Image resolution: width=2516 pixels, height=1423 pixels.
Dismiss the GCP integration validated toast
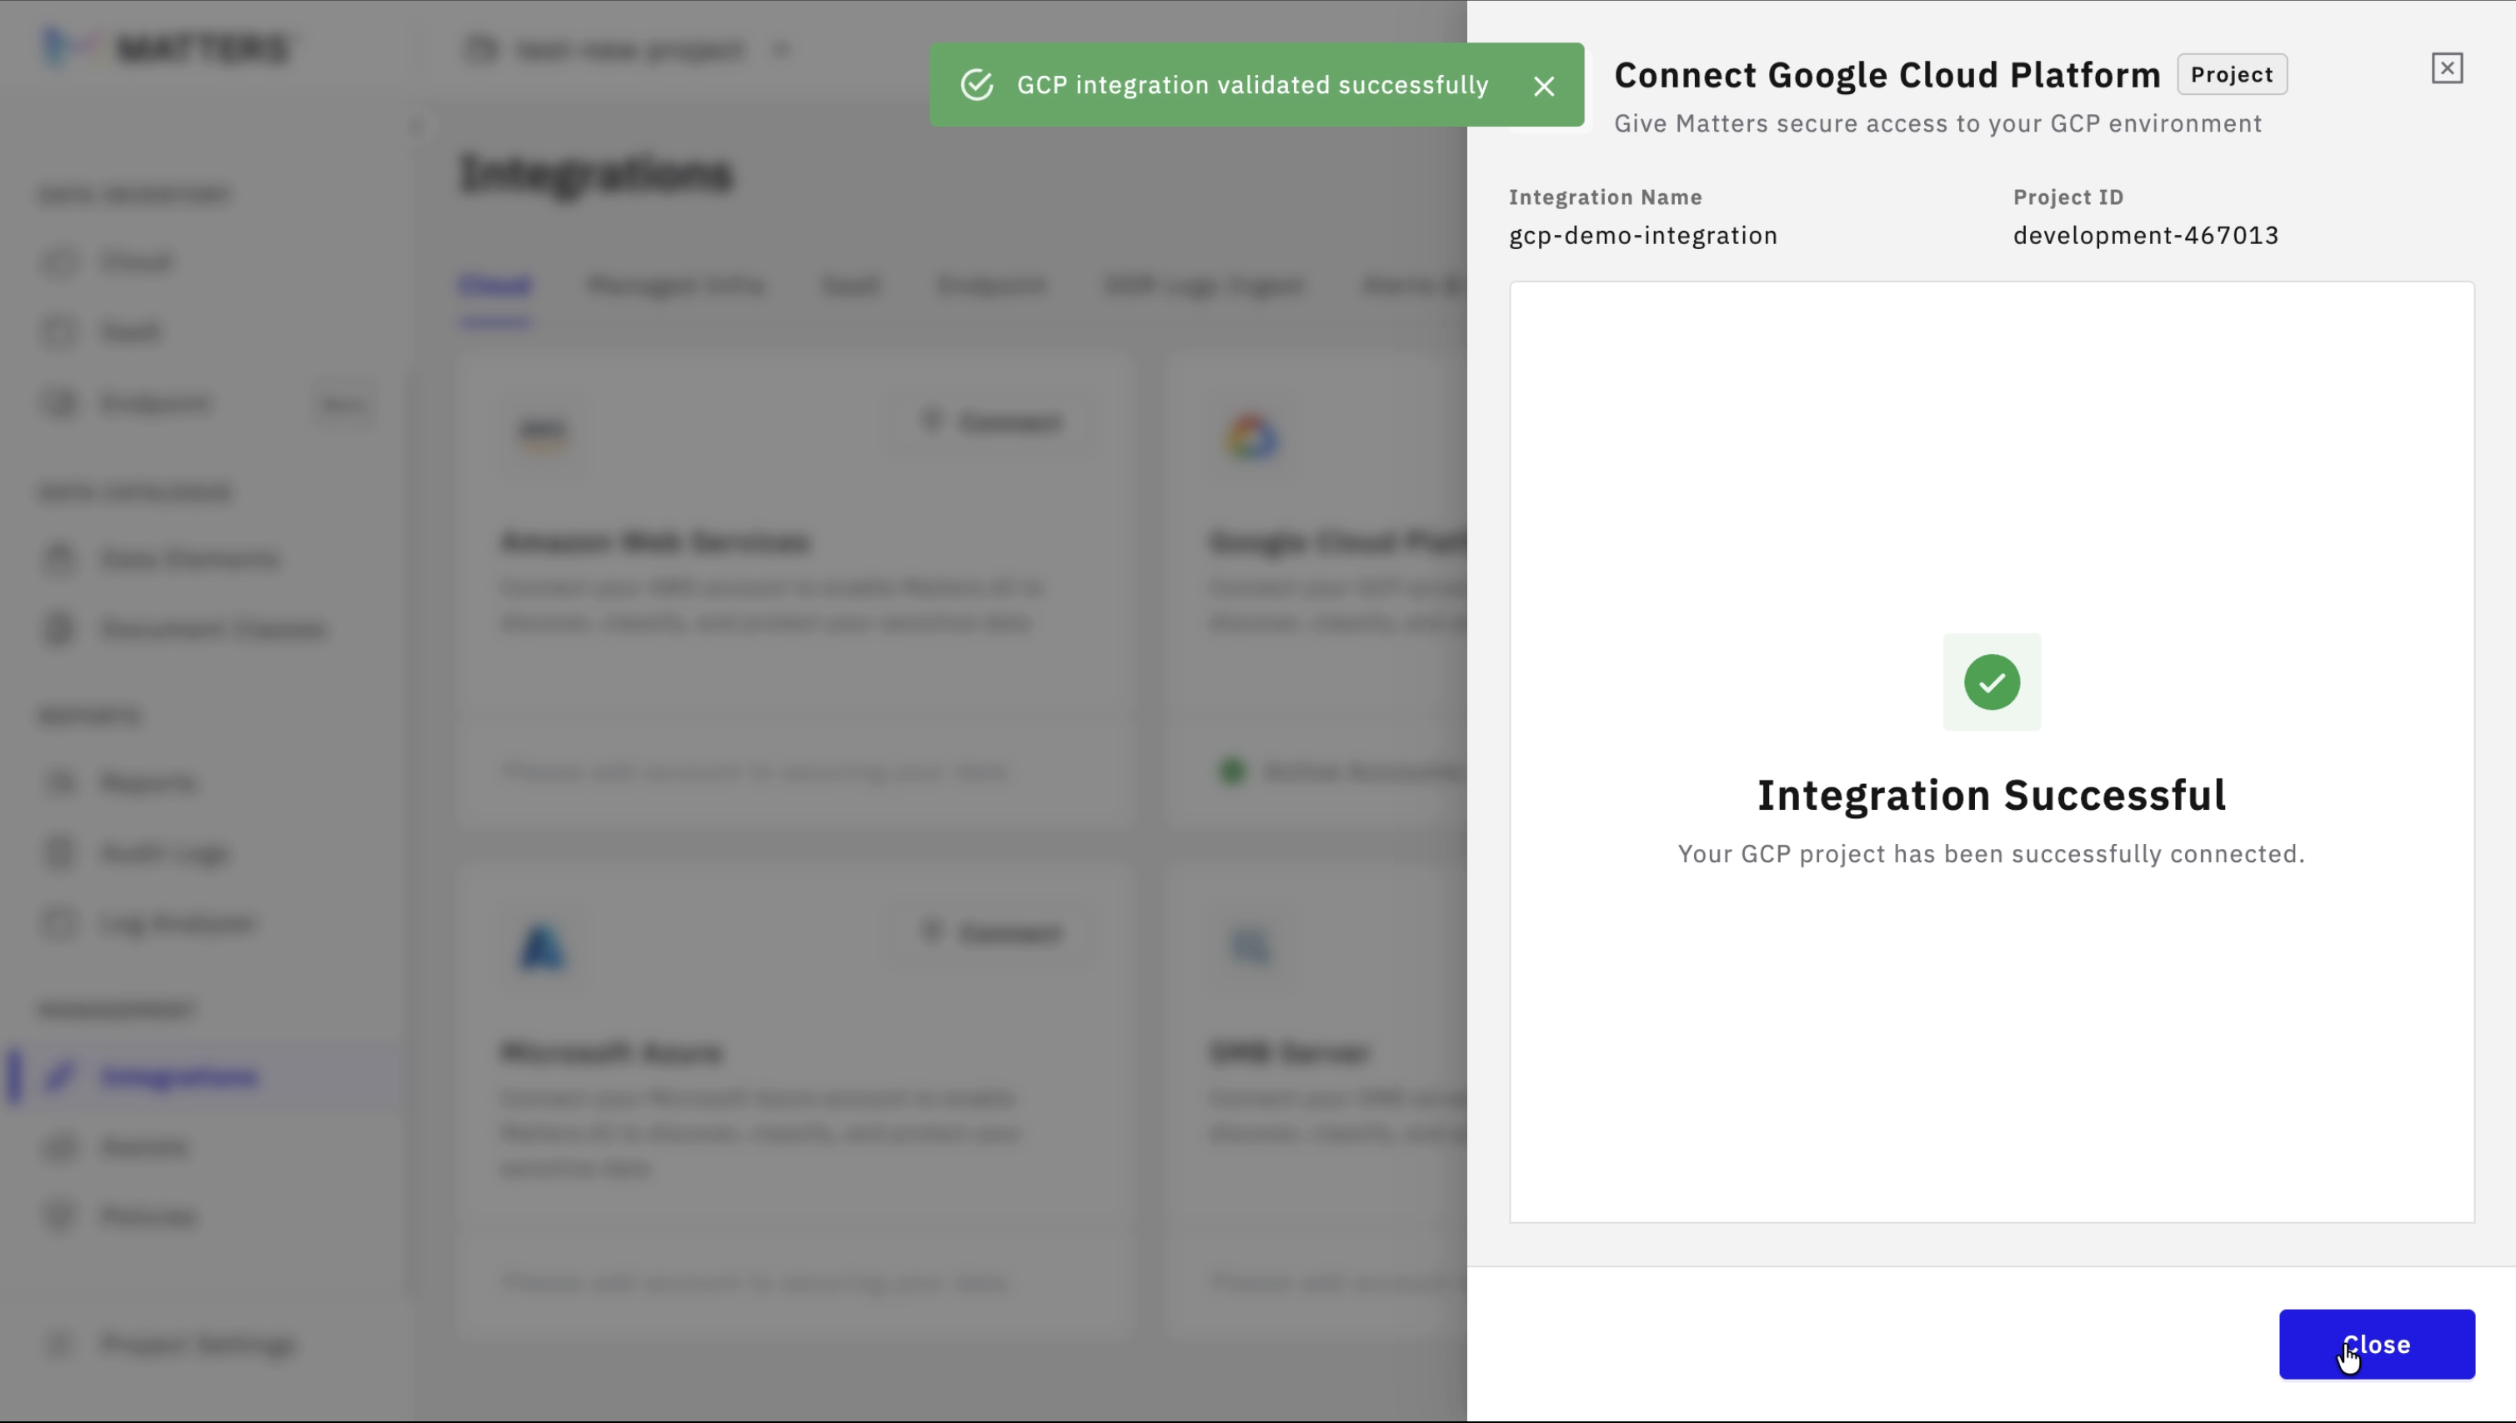(1544, 86)
